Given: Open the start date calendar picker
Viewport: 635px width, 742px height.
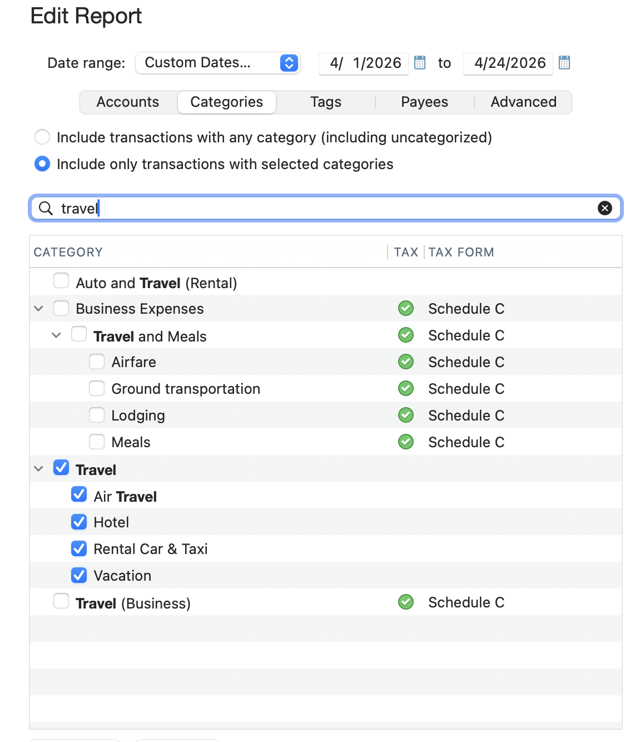Looking at the screenshot, I should pyautogui.click(x=420, y=63).
